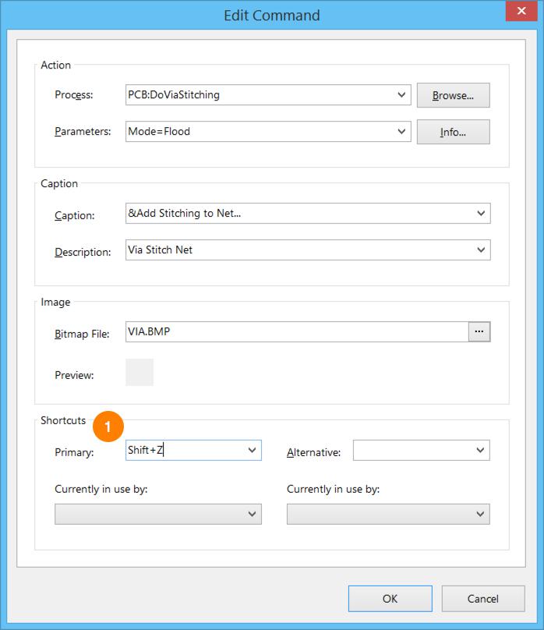Click the Bitmap File ellipsis browse icon
544x630 pixels.
coord(479,332)
